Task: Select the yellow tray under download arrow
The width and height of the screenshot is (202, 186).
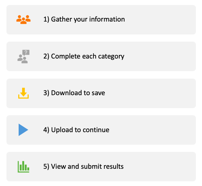Action: pyautogui.click(x=23, y=97)
